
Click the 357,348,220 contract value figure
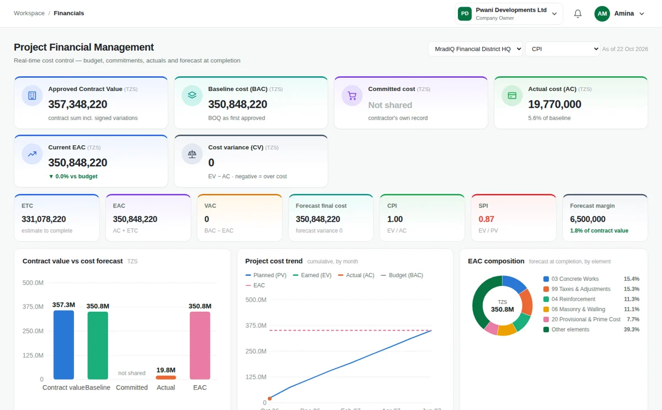coord(78,104)
